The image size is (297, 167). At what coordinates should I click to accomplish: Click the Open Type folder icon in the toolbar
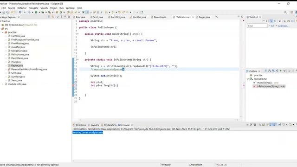68,13
